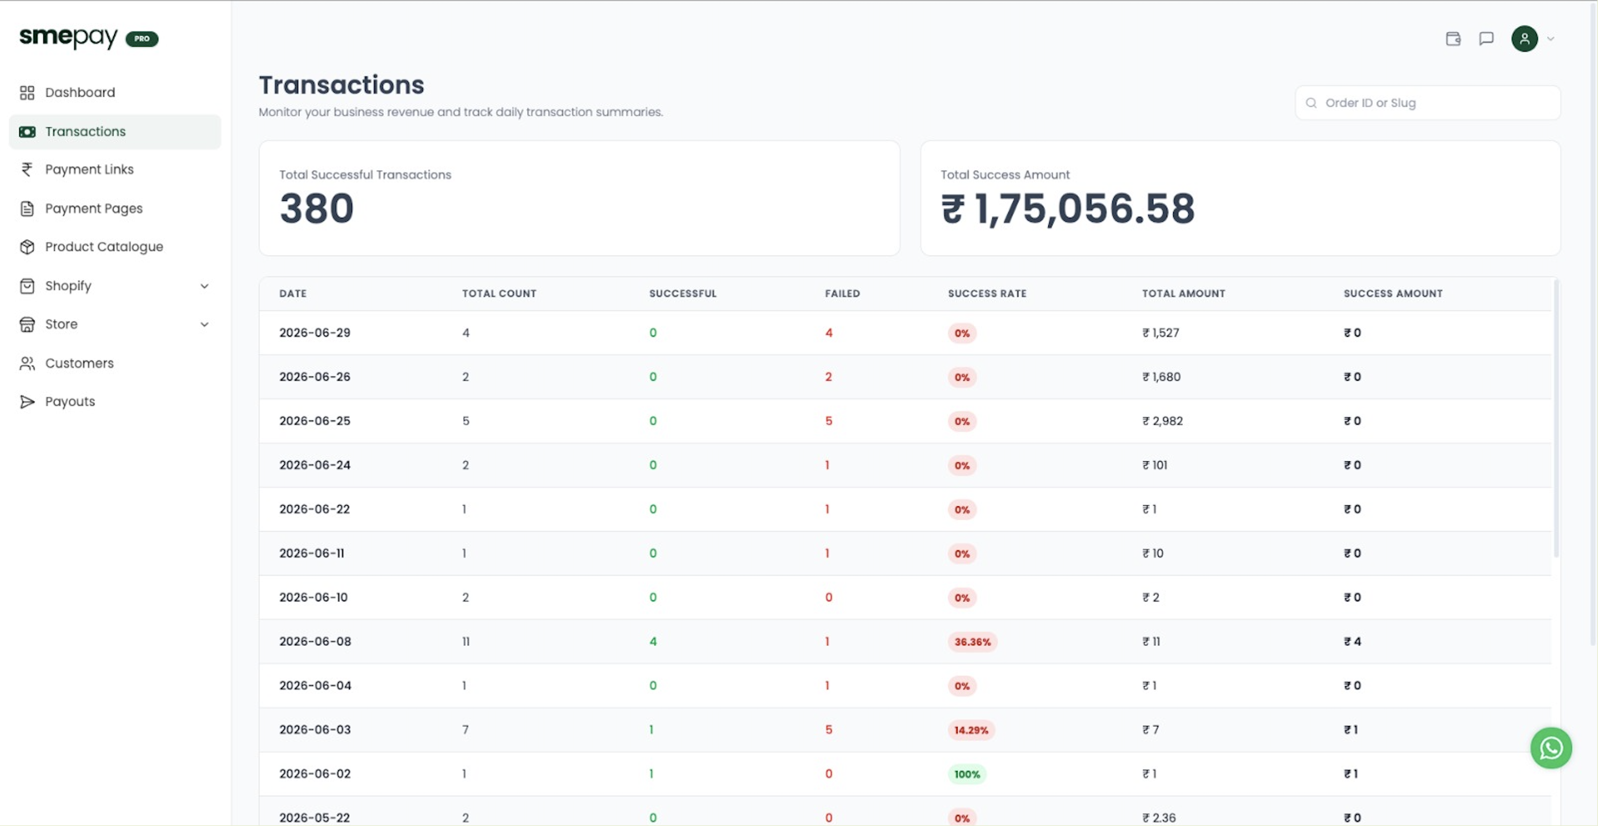Open the Dashboard grid icon
The width and height of the screenshot is (1598, 826).
pyautogui.click(x=27, y=92)
